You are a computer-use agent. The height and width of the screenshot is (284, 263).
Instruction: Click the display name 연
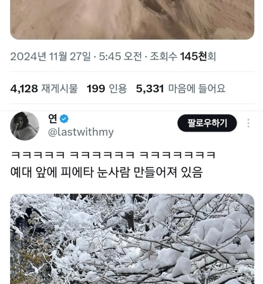point(53,119)
